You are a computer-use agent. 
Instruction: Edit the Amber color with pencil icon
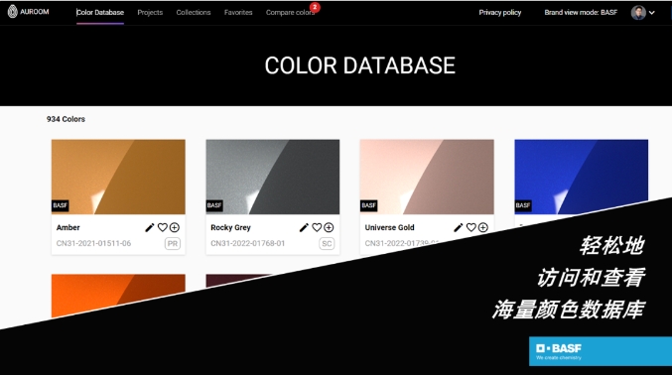150,227
